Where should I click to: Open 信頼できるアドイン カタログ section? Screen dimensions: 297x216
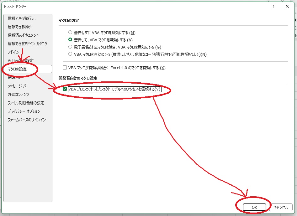pos(28,44)
